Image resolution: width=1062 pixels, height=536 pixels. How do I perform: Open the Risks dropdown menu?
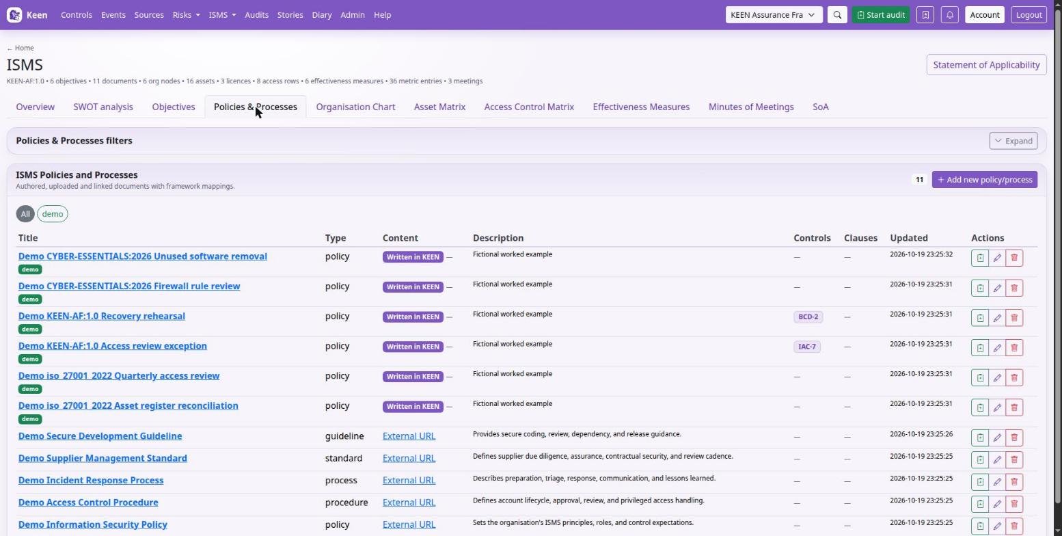click(186, 14)
